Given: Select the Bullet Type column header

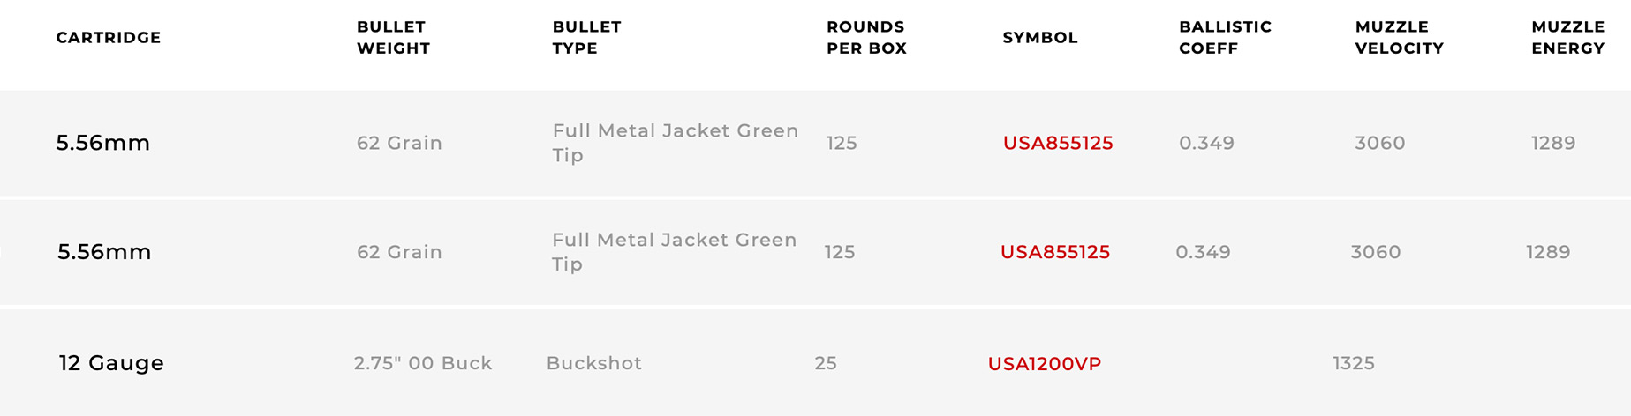Looking at the screenshot, I should pyautogui.click(x=586, y=38).
